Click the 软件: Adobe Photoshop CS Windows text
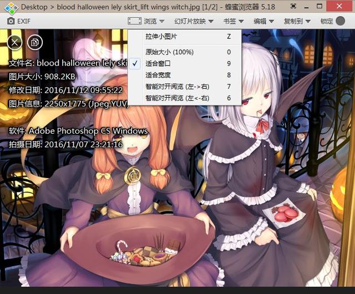The width and height of the screenshot is (355, 294). coord(78,131)
